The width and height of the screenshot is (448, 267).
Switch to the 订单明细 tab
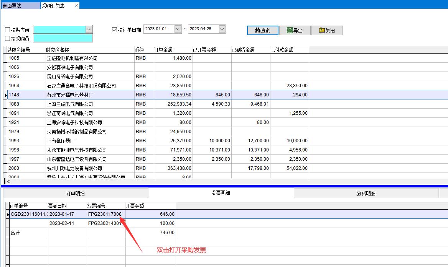(x=76, y=194)
